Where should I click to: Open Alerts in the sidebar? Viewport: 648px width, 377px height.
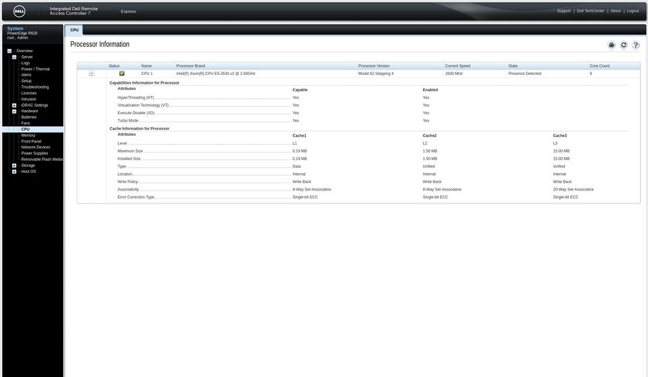[x=26, y=75]
